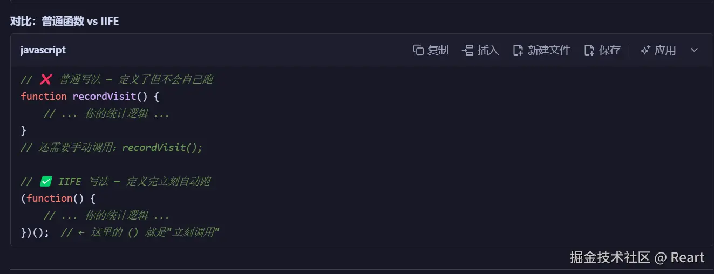Choose the 新建文件 label
714x274 pixels.
click(549, 50)
